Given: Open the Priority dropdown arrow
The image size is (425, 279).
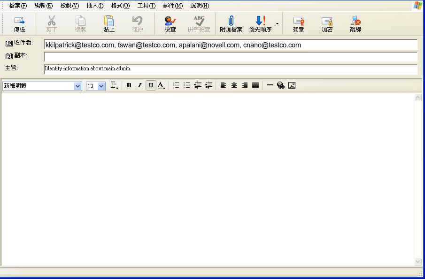Looking at the screenshot, I should (277, 24).
